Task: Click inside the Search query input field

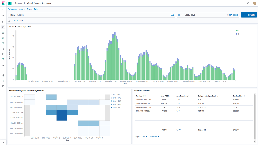Action: click(x=91, y=15)
